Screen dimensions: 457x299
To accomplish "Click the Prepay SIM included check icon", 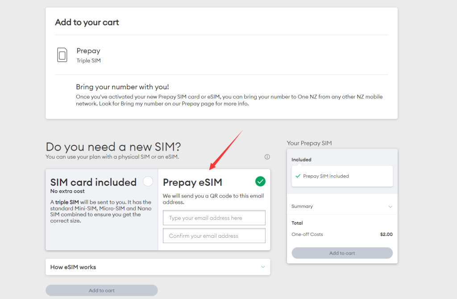I will (298, 176).
